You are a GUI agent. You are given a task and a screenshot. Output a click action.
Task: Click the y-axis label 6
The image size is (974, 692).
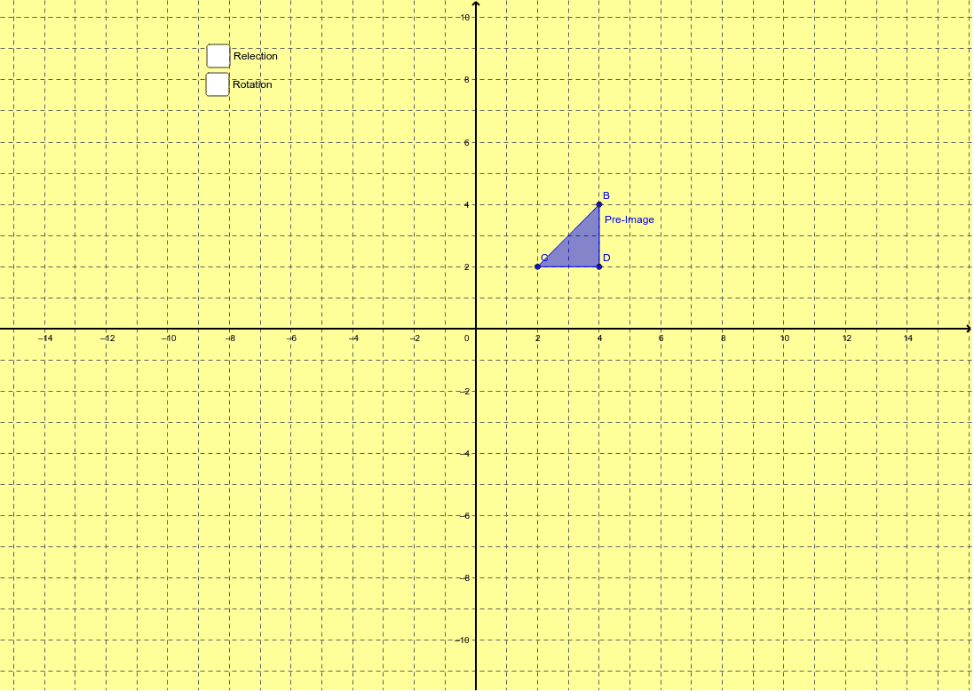point(467,142)
